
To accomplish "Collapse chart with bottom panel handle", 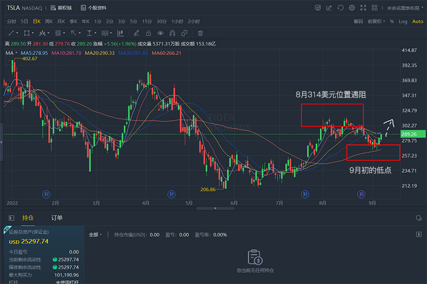I will click(215, 208).
